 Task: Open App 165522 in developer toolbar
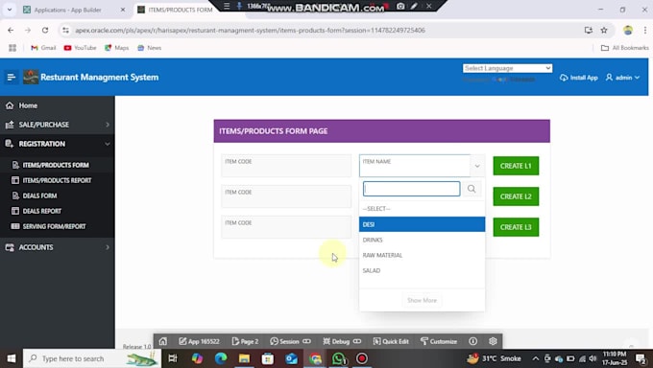199,341
